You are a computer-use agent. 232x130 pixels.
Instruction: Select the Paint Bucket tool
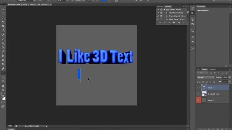[x=3, y=56]
